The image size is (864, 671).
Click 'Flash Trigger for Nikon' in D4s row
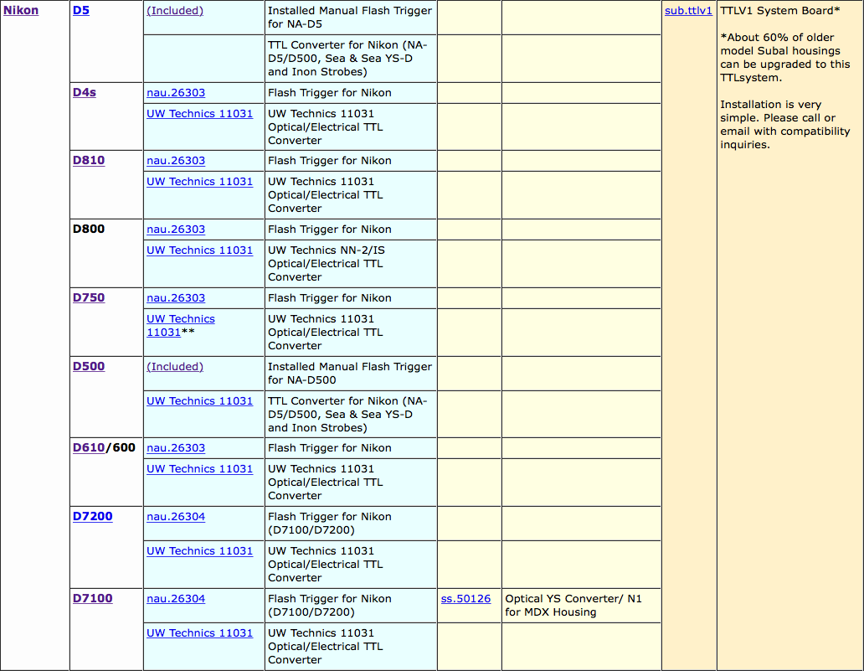(330, 93)
